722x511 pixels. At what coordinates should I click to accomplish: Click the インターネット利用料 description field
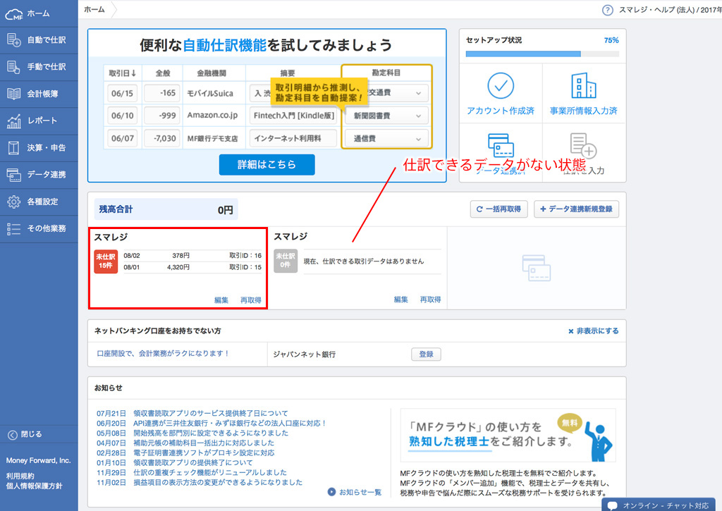293,139
